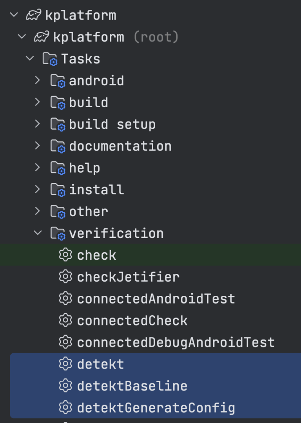Viewport: 301px width, 423px height.
Task: Click the gear icon beside detektBaseline
Action: (65, 386)
